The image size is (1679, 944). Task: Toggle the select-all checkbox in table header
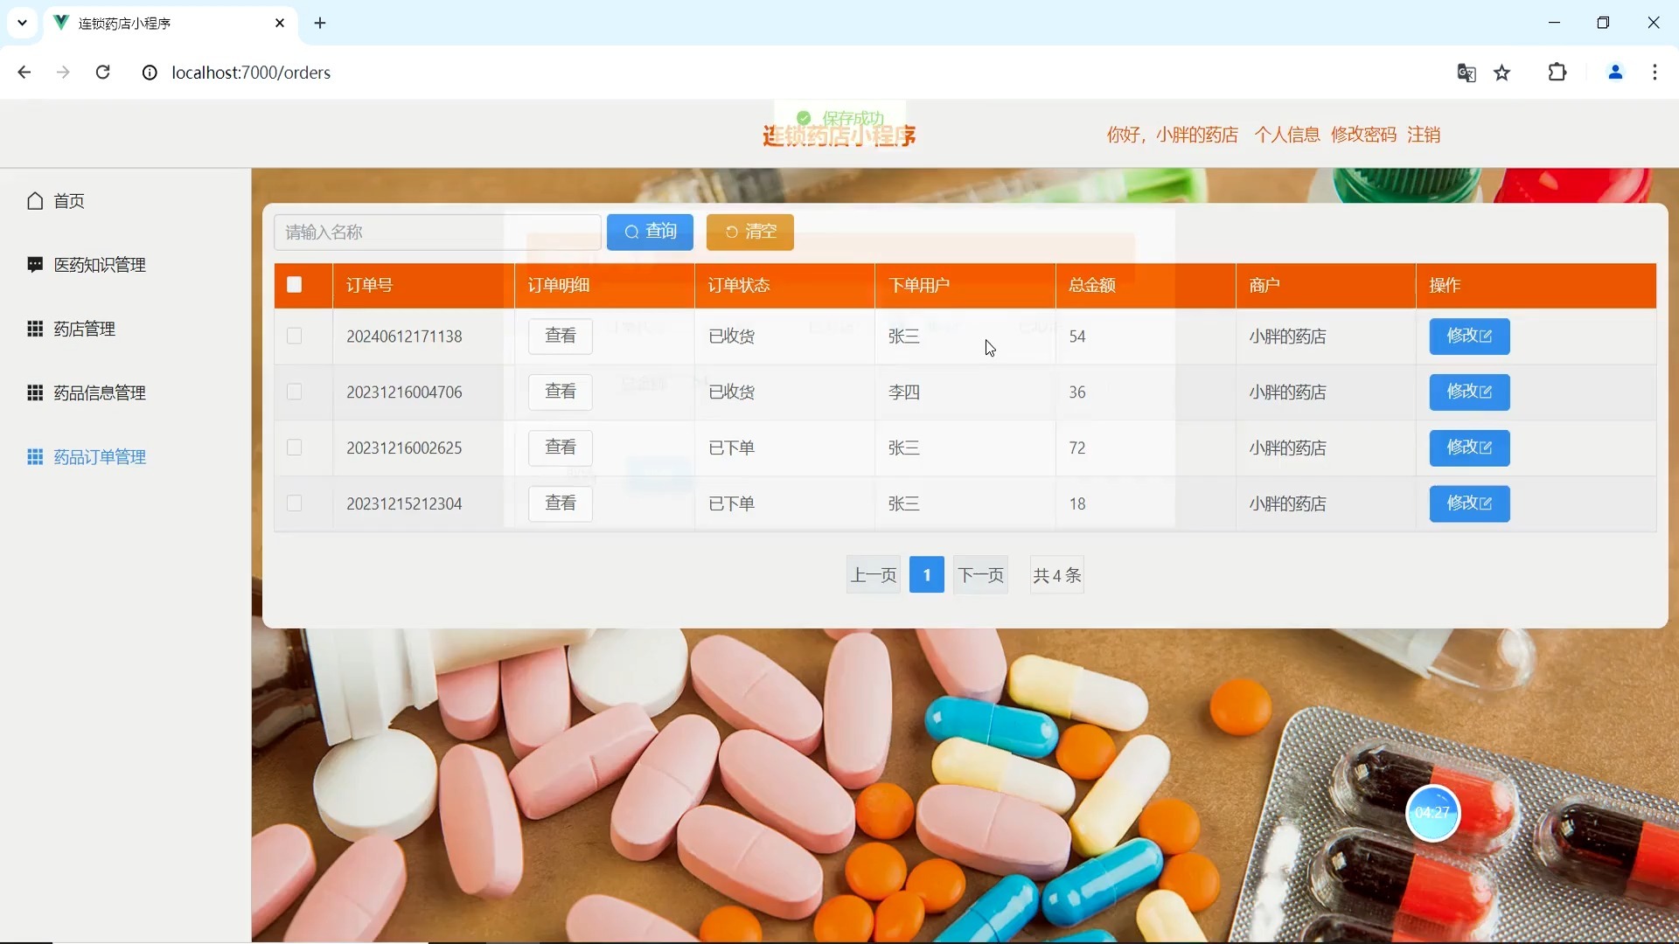pyautogui.click(x=294, y=285)
